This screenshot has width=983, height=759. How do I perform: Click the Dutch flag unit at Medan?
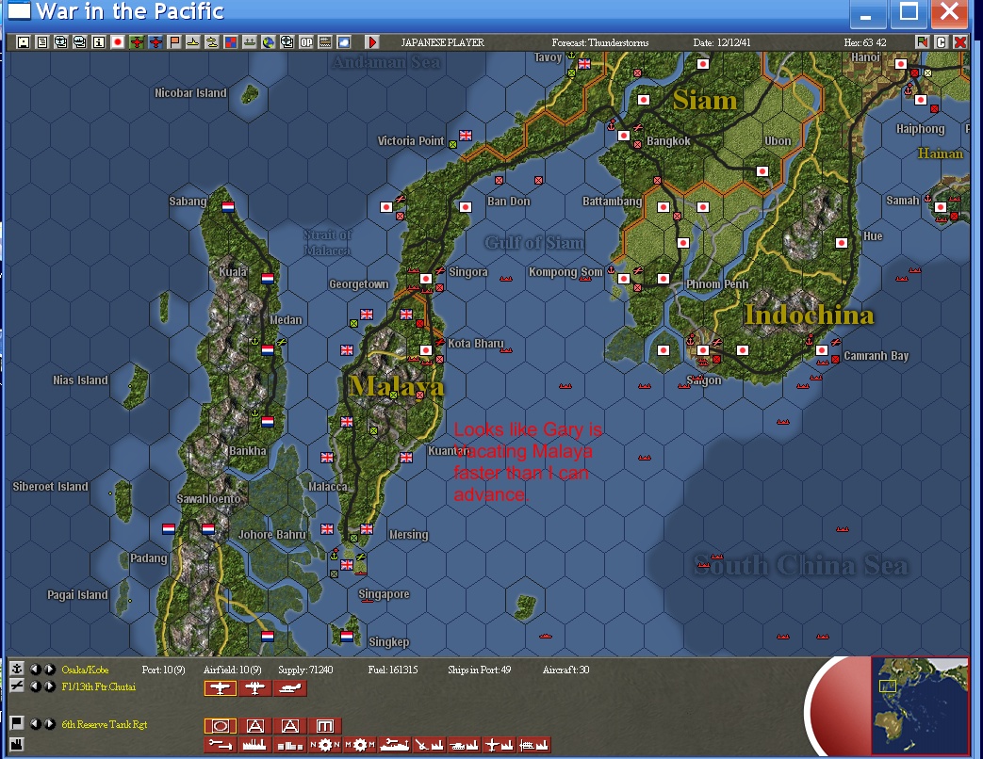268,350
